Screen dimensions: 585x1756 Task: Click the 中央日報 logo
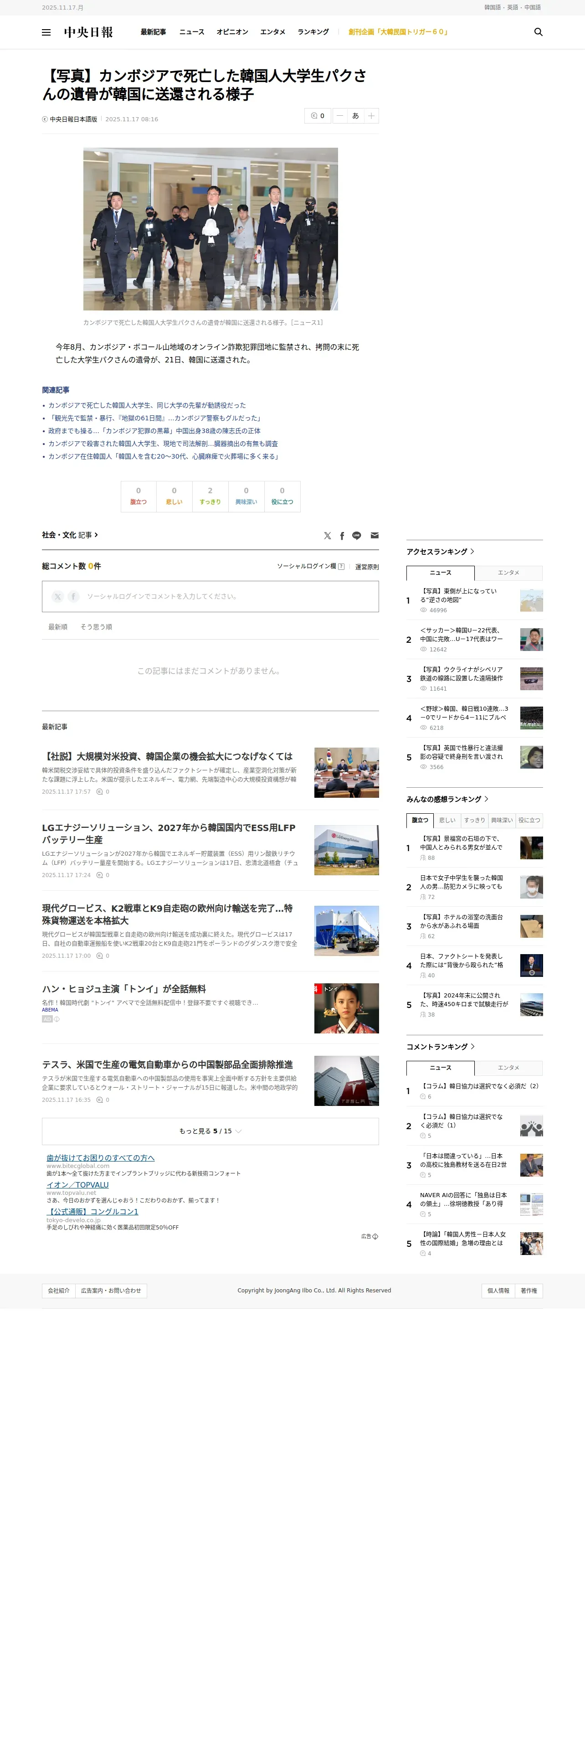[88, 32]
